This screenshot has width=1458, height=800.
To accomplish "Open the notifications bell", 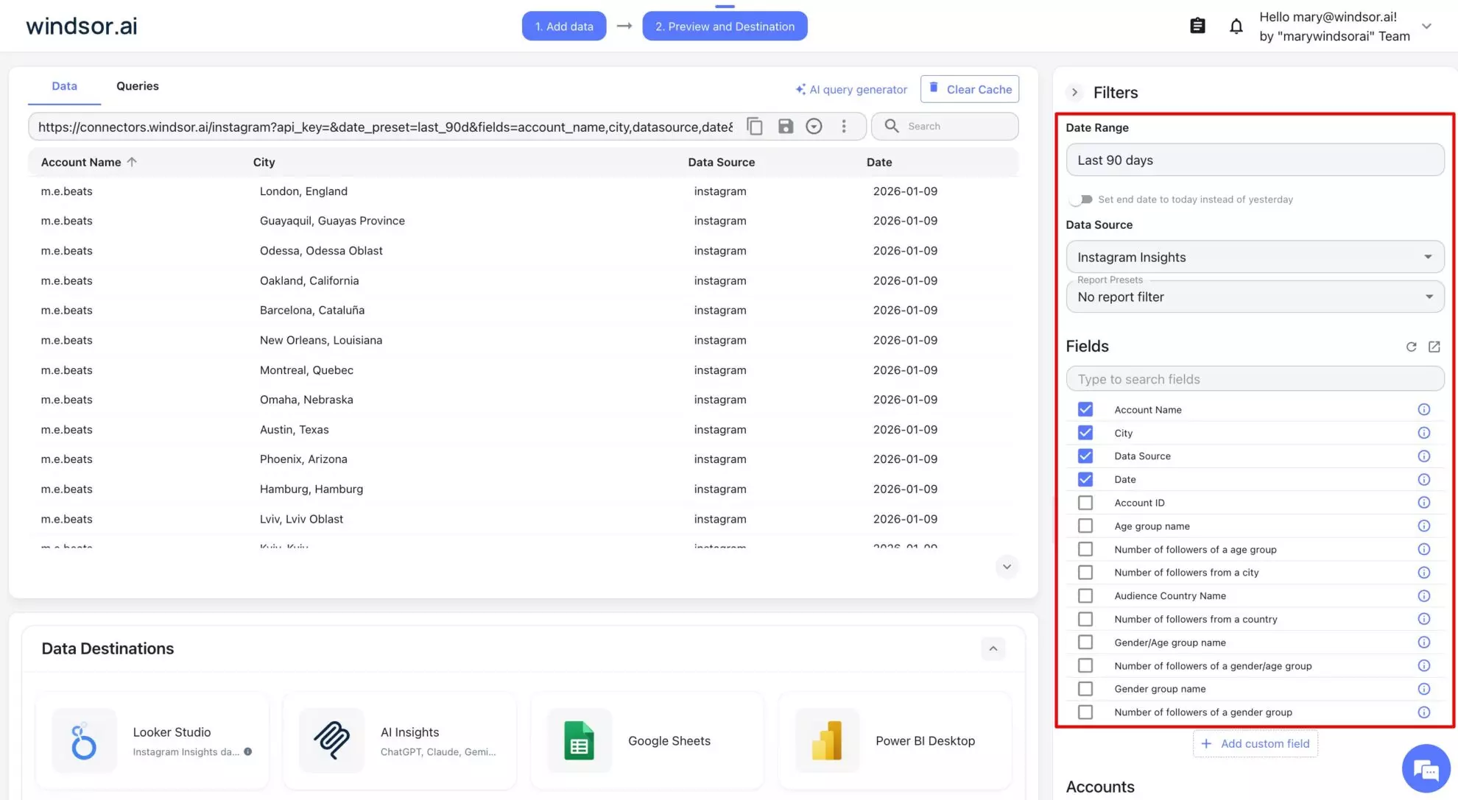I will (1236, 26).
